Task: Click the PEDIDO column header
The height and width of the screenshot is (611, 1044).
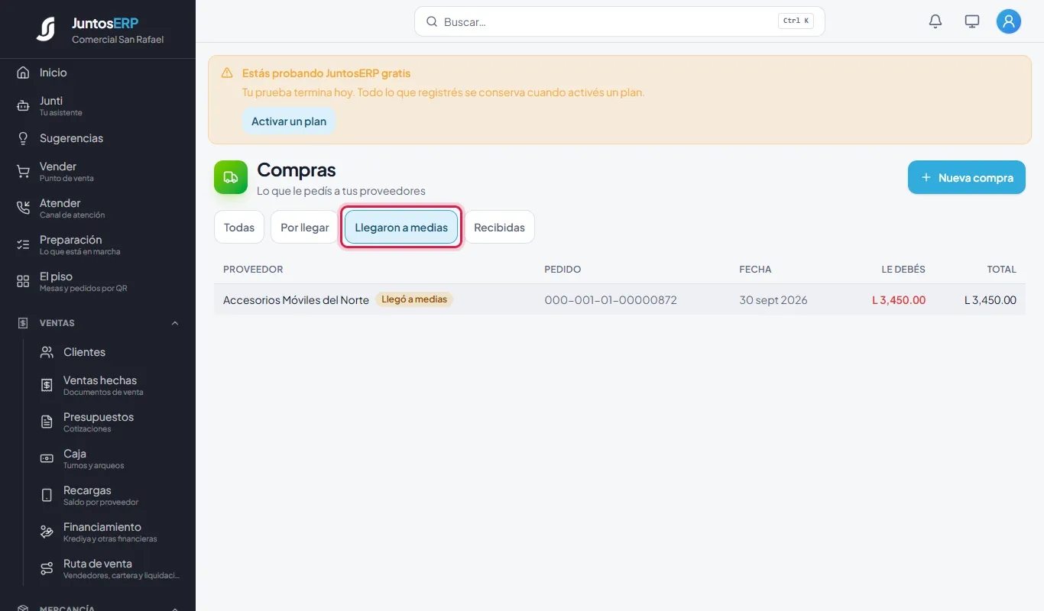Action: click(x=563, y=269)
